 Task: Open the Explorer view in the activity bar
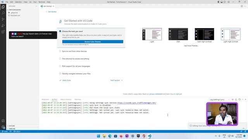(3, 7)
